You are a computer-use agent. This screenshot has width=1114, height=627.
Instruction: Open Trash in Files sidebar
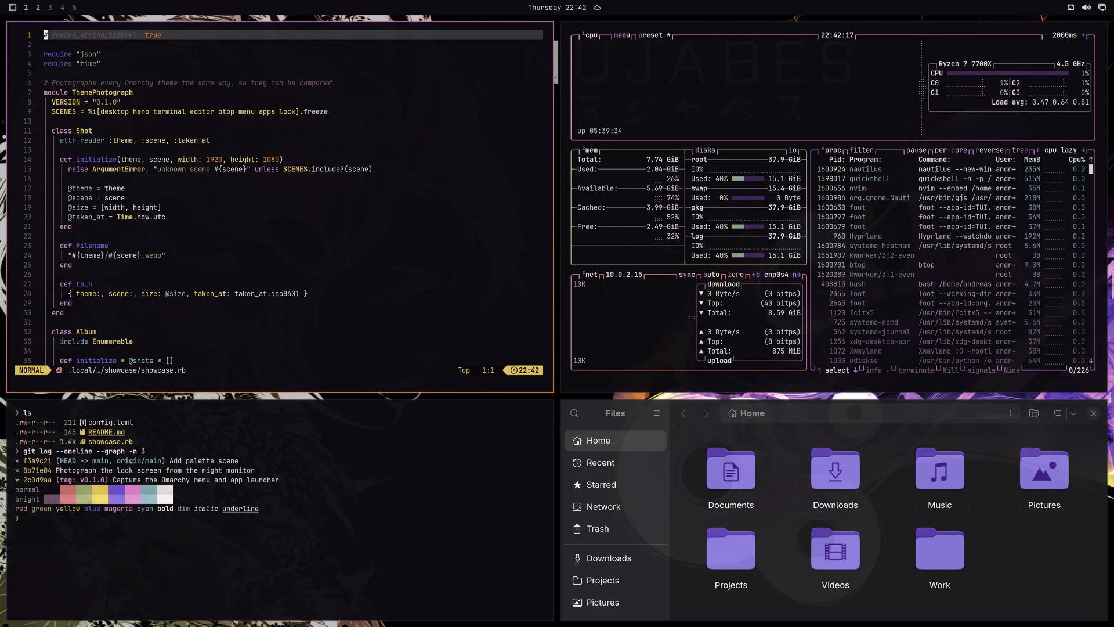[616, 529]
